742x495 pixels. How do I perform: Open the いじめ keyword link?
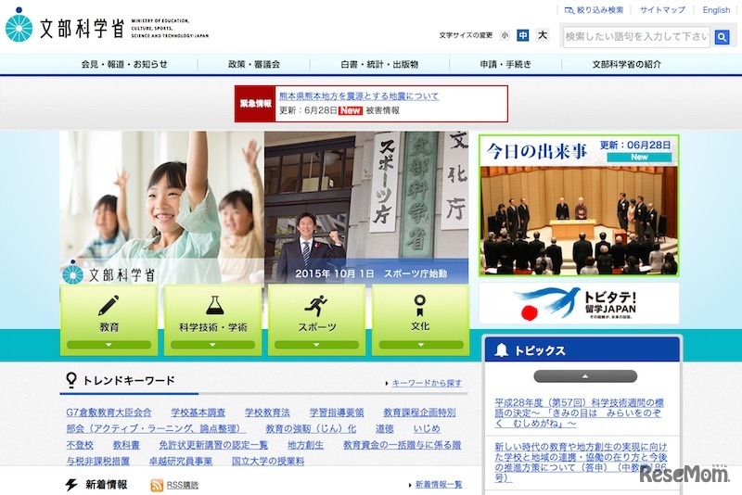pos(427,428)
